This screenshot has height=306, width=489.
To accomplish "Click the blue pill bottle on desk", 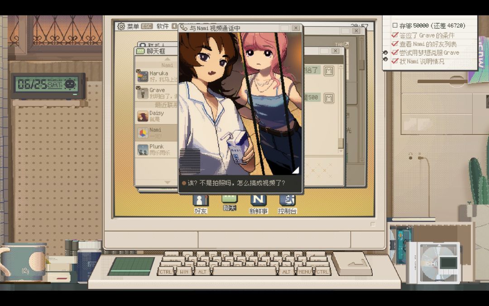I will click(89, 262).
